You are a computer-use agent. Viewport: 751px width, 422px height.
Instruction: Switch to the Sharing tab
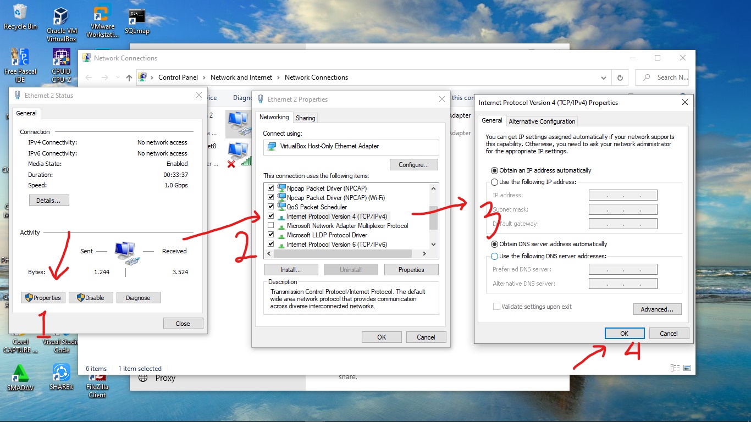(x=305, y=118)
